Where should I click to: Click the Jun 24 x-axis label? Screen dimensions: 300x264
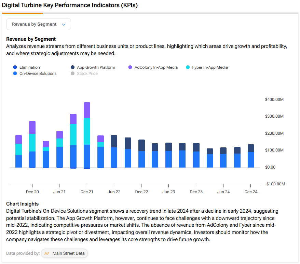pyautogui.click(x=223, y=192)
